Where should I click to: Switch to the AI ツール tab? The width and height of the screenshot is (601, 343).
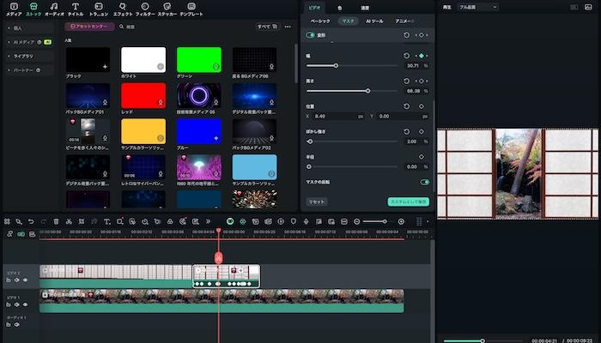[374, 20]
